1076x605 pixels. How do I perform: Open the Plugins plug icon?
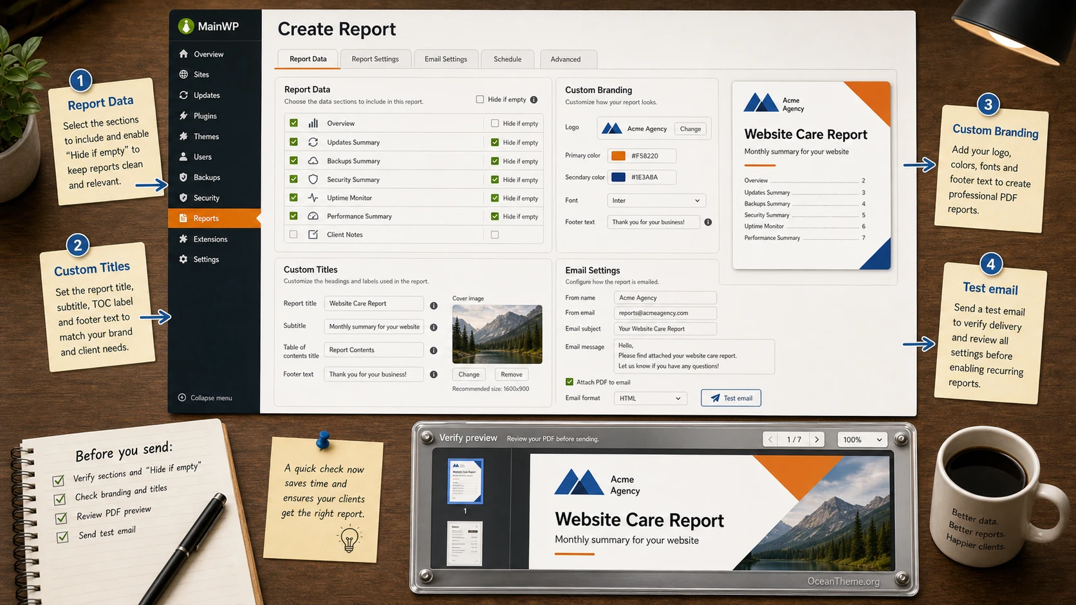tap(183, 116)
